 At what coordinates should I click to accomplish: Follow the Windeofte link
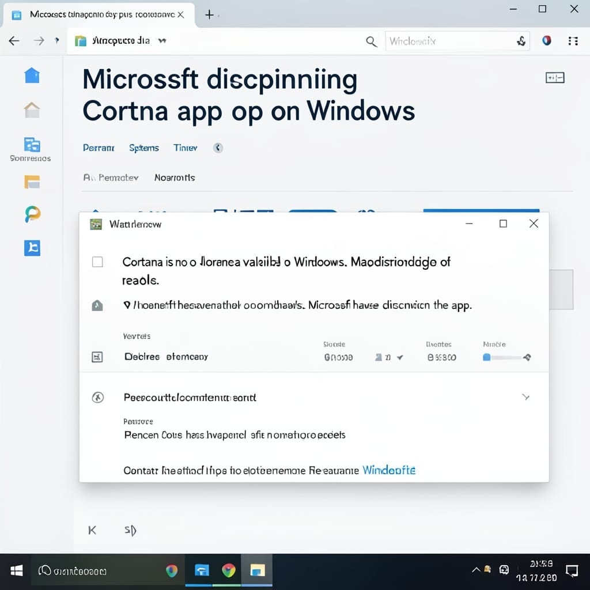click(x=389, y=470)
